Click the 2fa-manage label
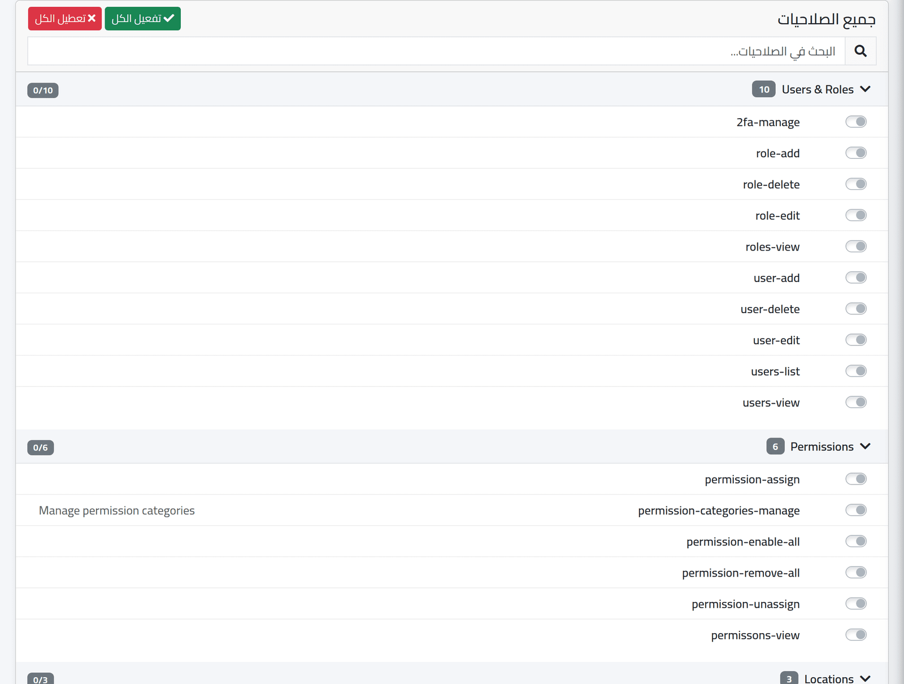Image resolution: width=904 pixels, height=684 pixels. 768,122
